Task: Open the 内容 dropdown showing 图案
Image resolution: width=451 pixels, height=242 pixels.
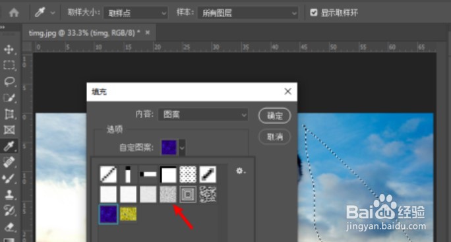Action: click(x=203, y=115)
